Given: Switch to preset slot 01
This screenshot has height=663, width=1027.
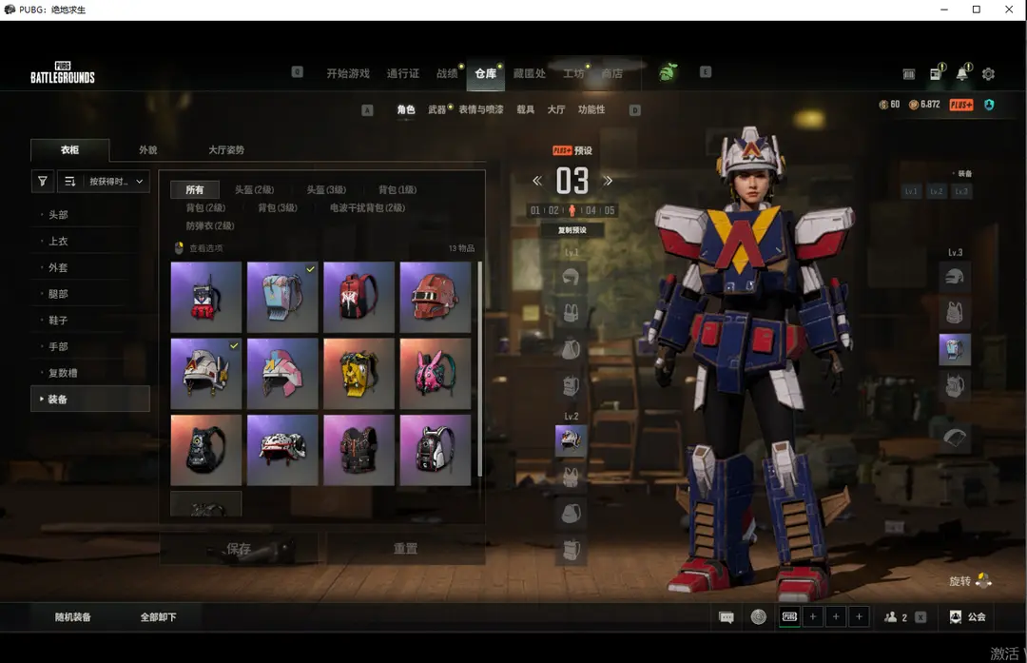Looking at the screenshot, I should click(535, 210).
